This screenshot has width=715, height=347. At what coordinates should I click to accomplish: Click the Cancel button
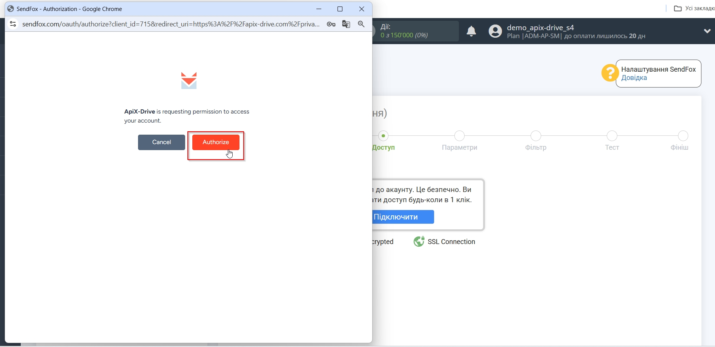[x=161, y=142]
